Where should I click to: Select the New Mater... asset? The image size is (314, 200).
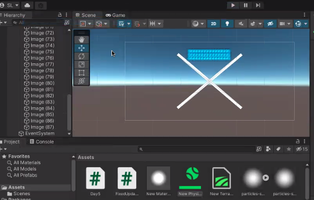(x=159, y=182)
